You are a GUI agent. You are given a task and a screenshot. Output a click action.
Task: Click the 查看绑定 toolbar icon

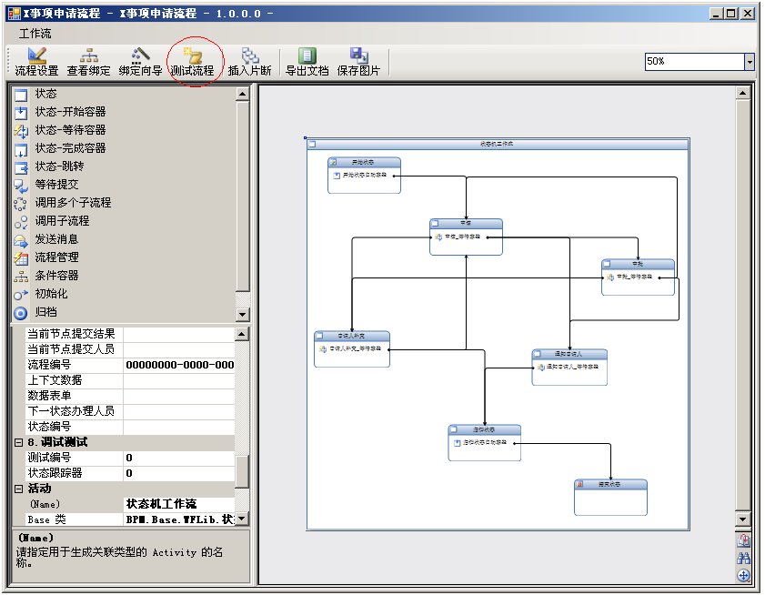89,62
